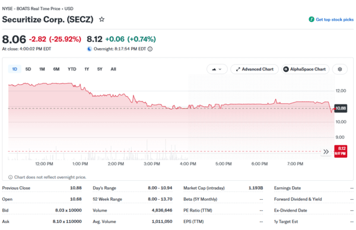
Task: Click the 12.00 price axis label
Action: click(x=341, y=91)
